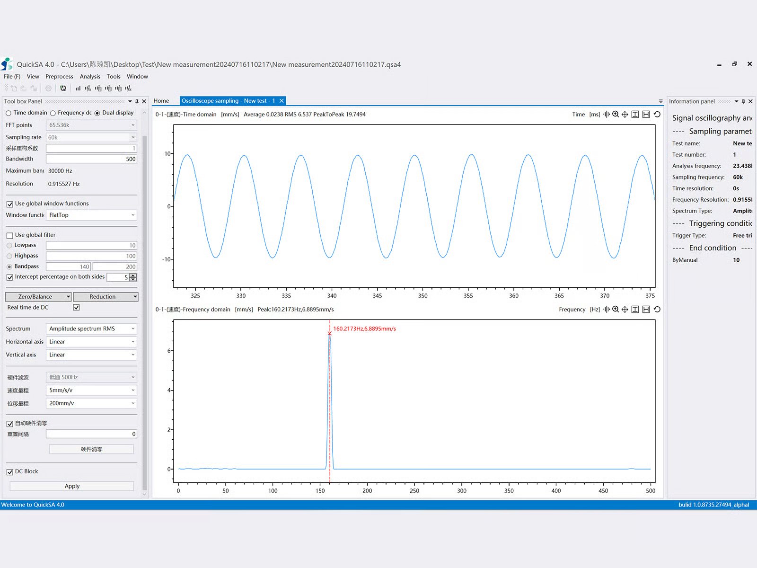Uncheck Use global window functions
Viewport: 757px width, 568px height.
9,204
